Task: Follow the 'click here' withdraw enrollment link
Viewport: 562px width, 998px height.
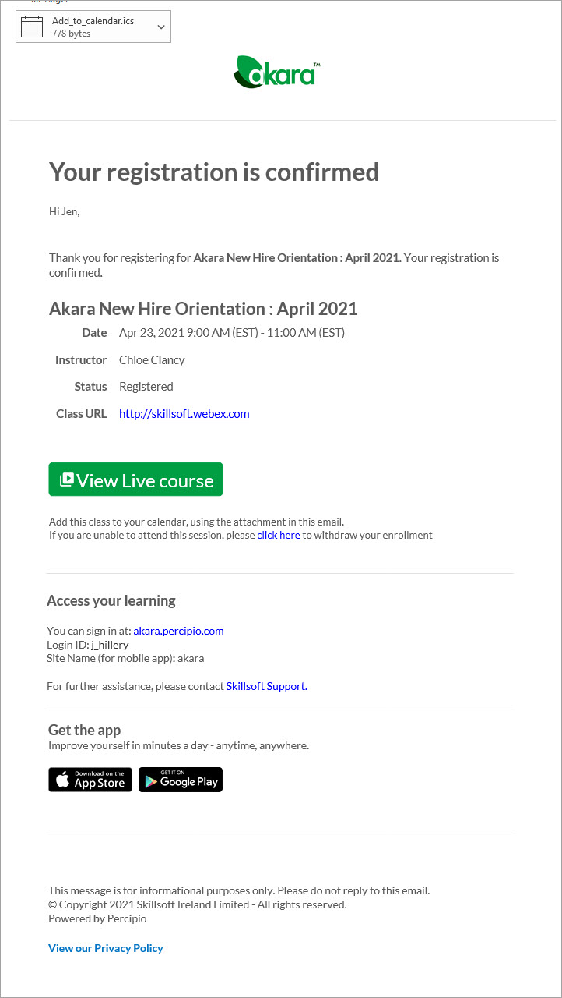Action: click(278, 536)
